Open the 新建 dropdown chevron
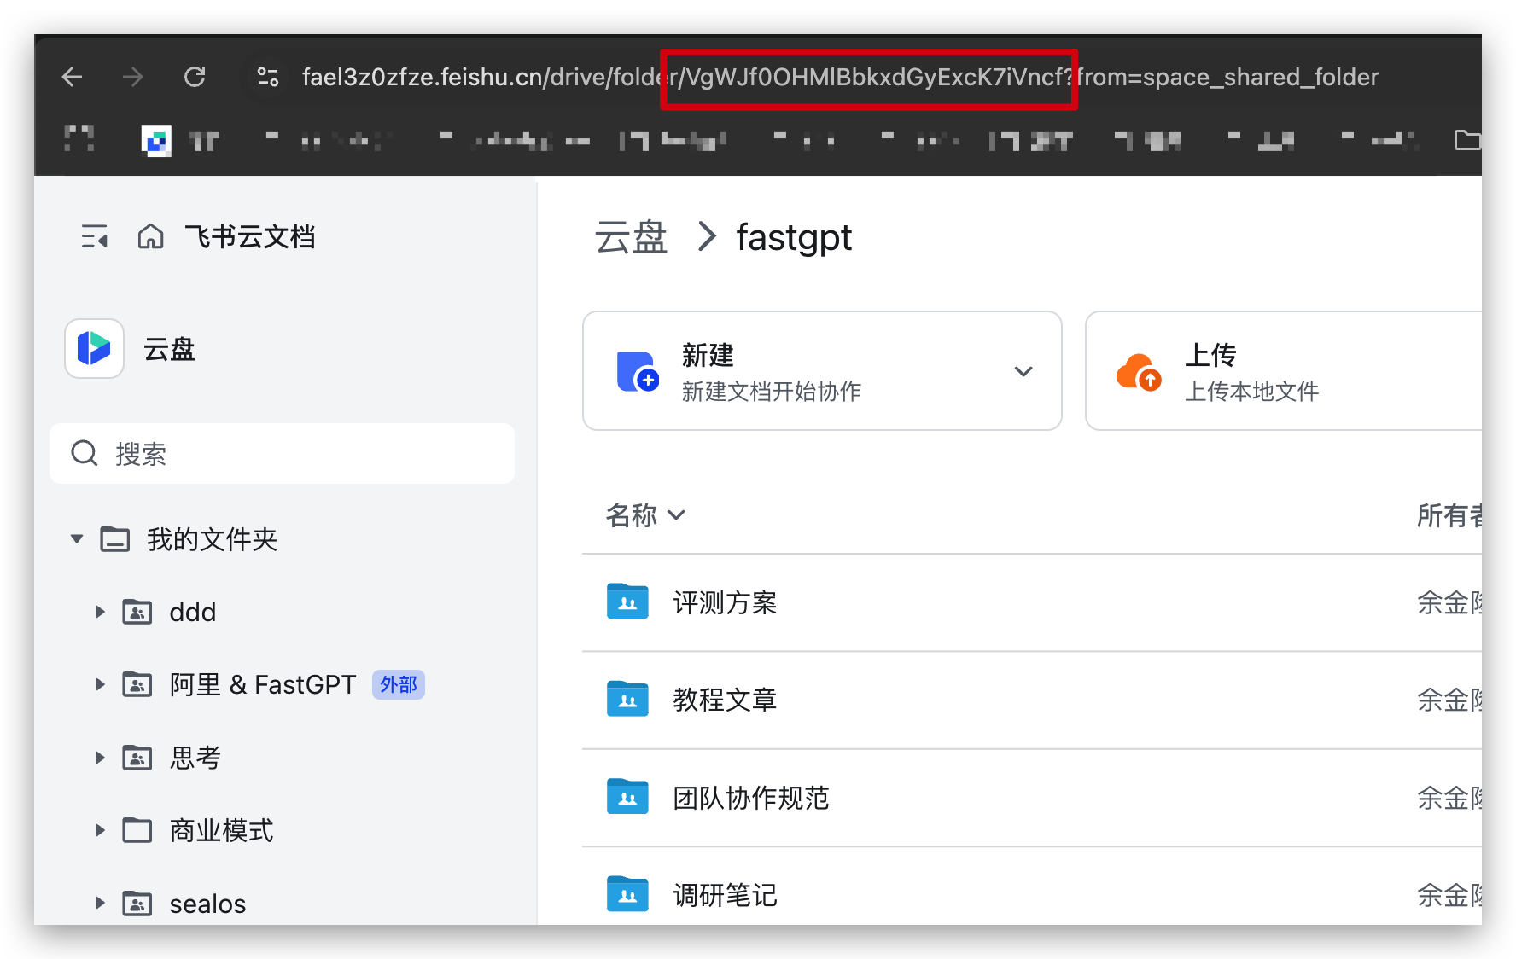Screen dimensions: 1516x959 [x=1023, y=371]
